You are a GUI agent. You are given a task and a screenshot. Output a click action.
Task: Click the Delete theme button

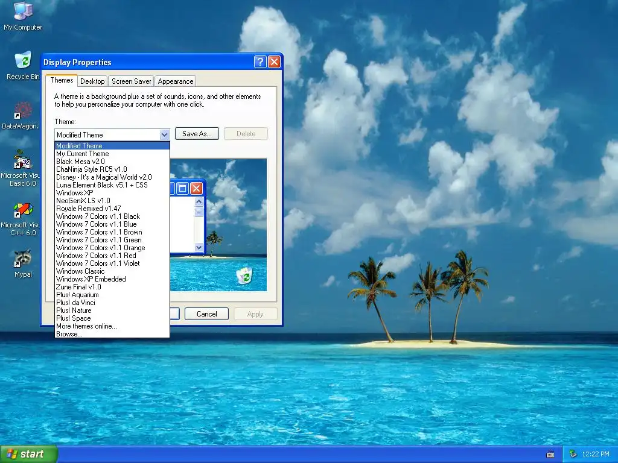pos(246,134)
